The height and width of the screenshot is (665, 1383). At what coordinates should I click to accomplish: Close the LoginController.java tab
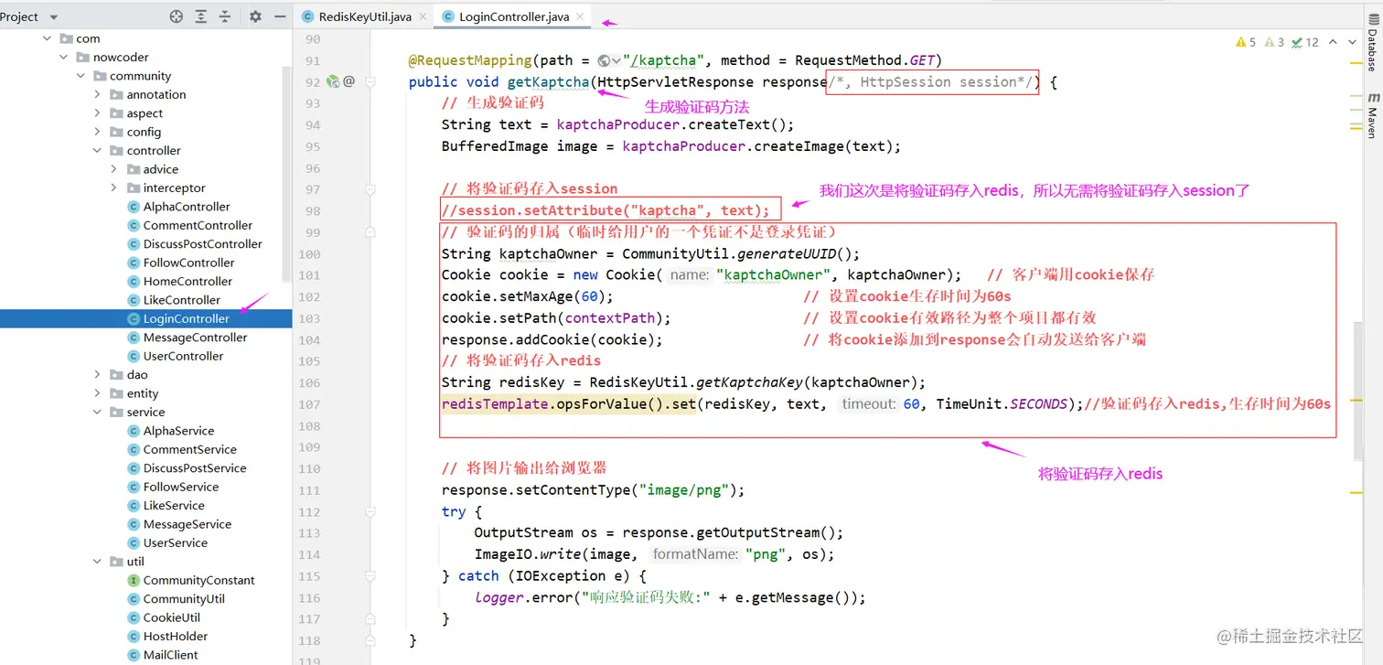coord(579,17)
